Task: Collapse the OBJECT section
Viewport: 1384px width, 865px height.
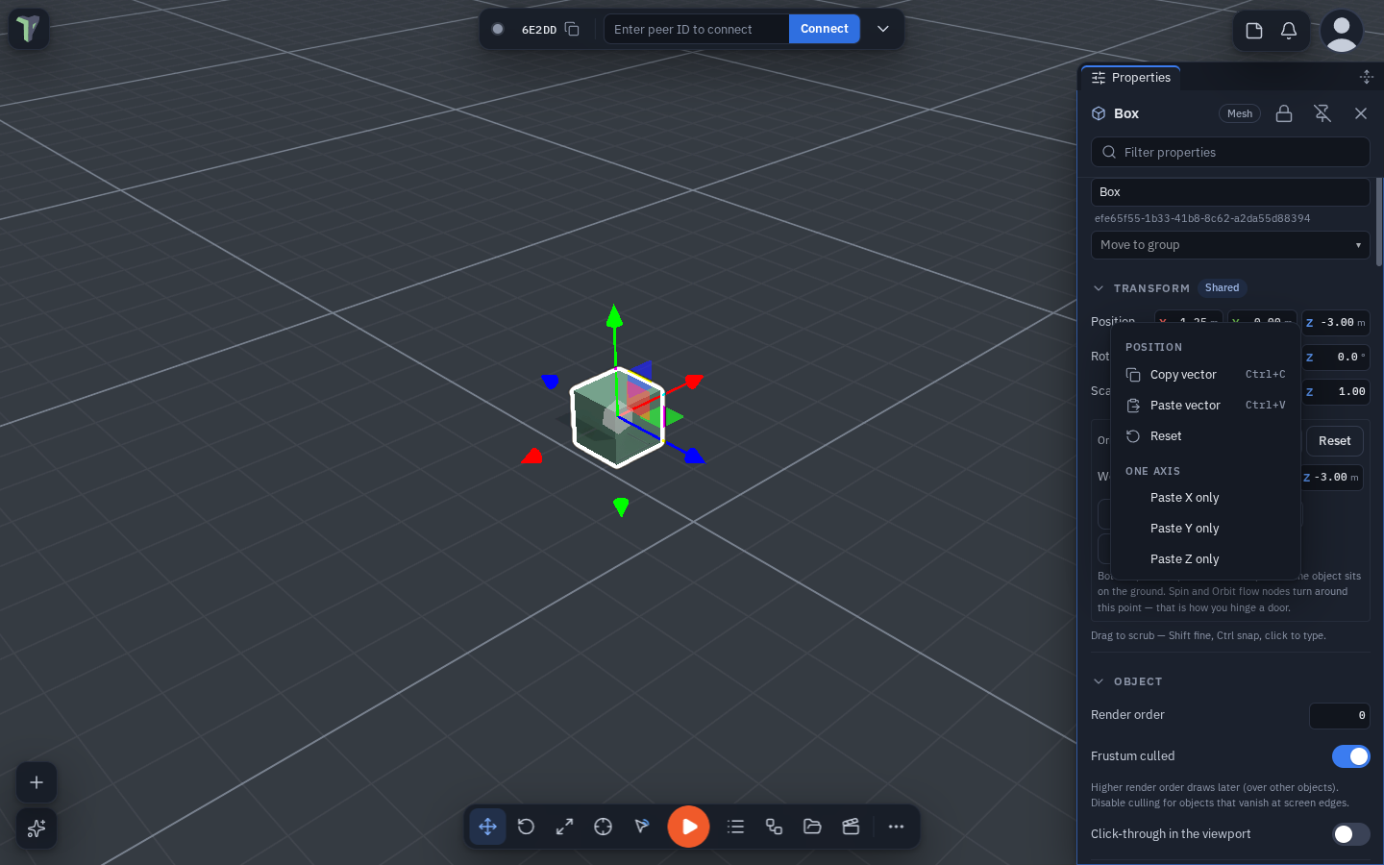Action: 1099,681
